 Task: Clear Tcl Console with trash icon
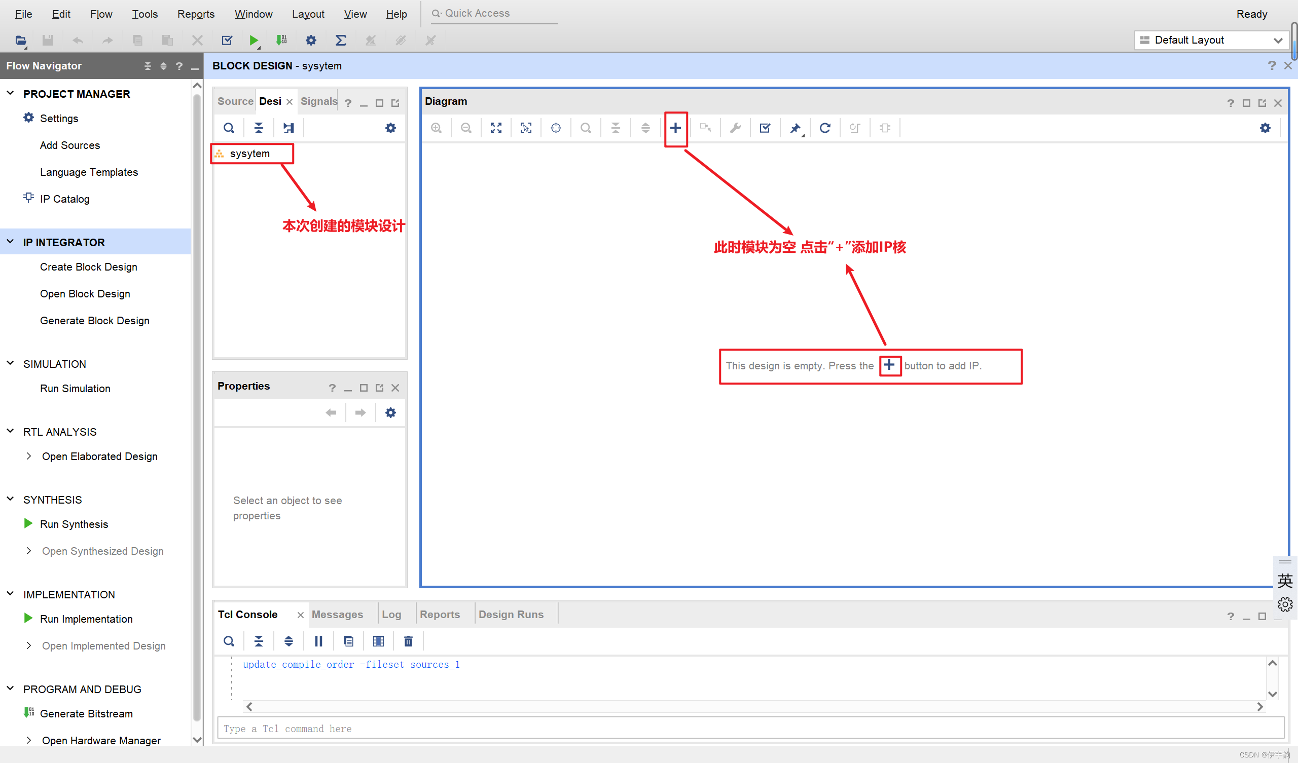[x=408, y=641]
